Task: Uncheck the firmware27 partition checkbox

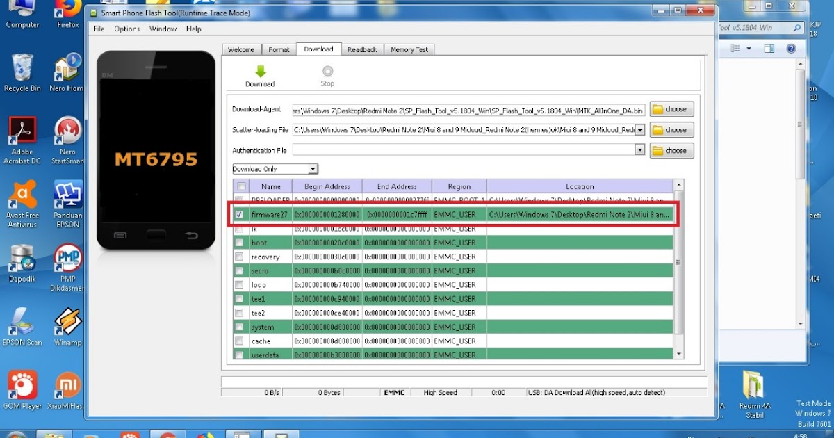Action: point(239,215)
